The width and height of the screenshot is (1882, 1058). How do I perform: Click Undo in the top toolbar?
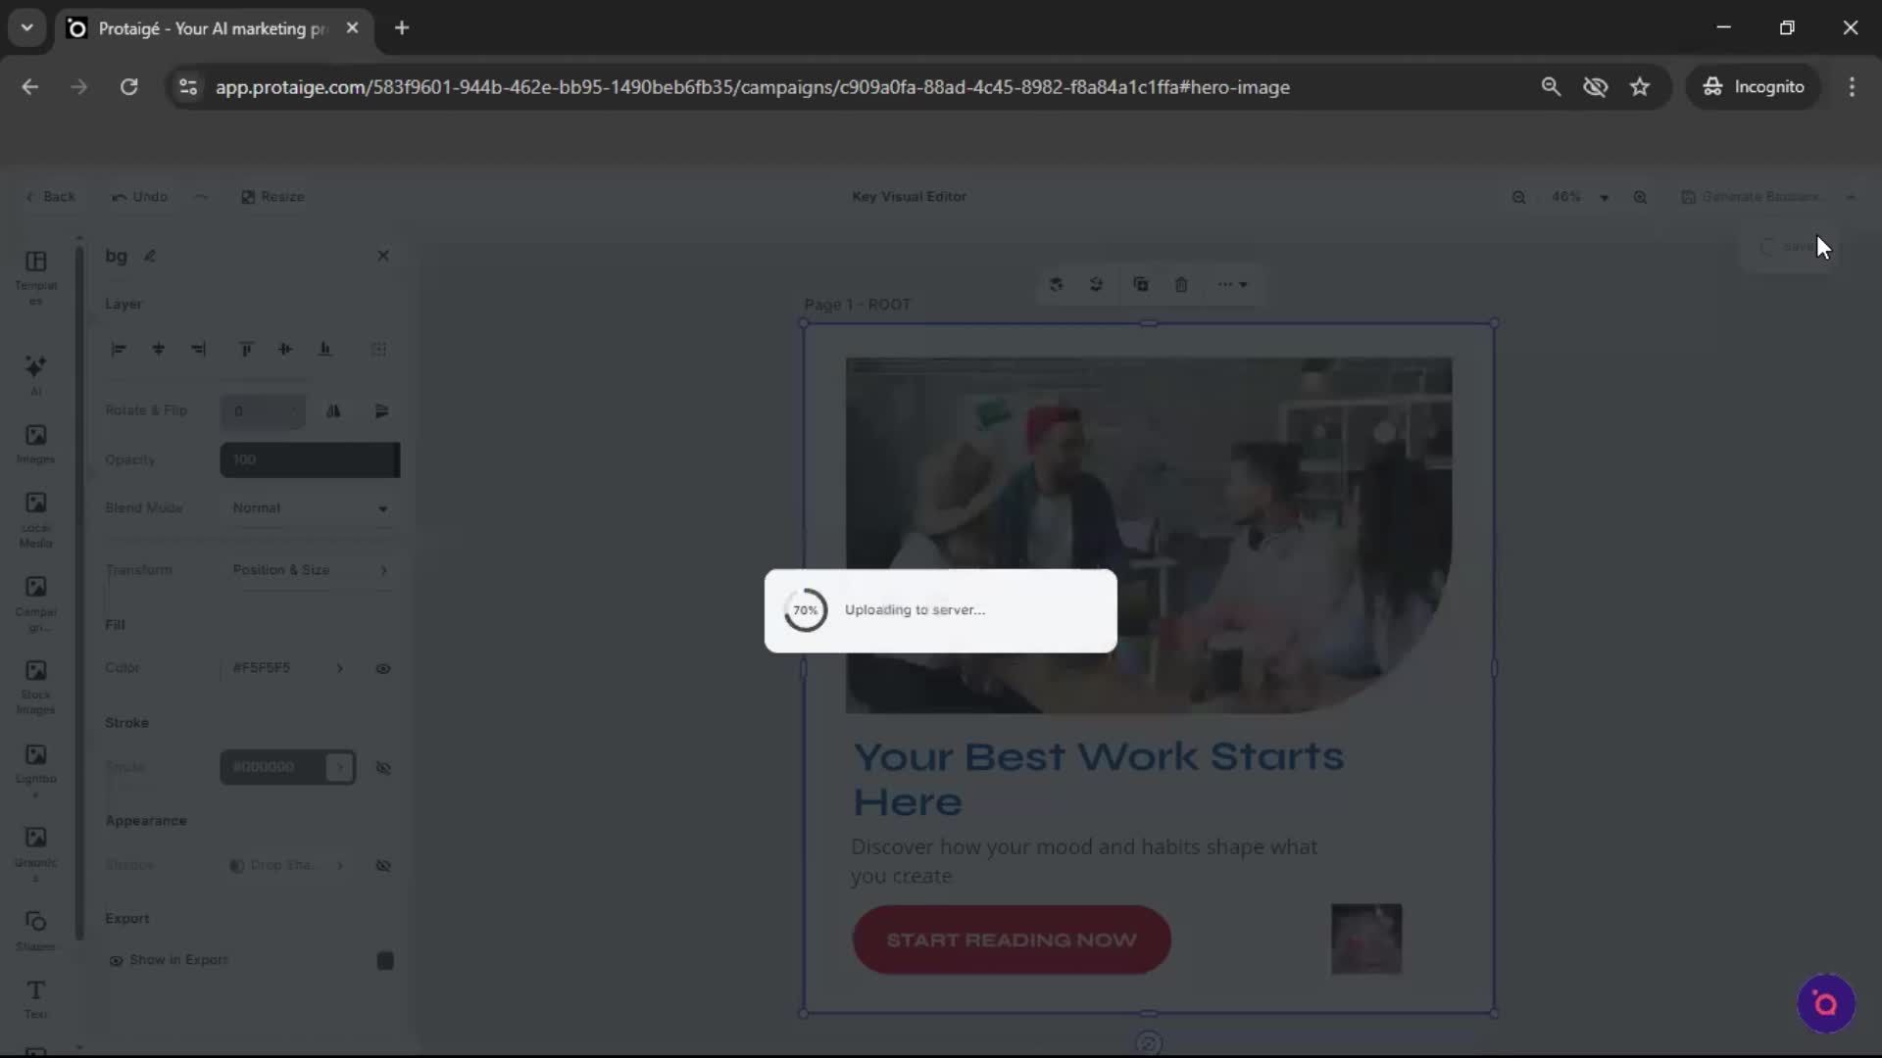tap(139, 197)
